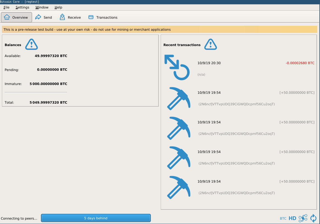
Task: Select the 20:30 outgoing transaction icon
Action: click(177, 67)
